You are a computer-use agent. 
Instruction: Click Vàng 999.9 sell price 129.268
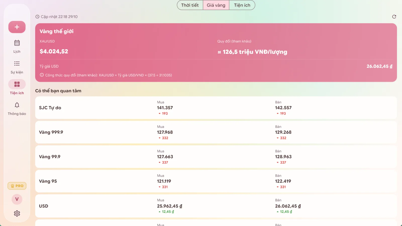(x=283, y=132)
